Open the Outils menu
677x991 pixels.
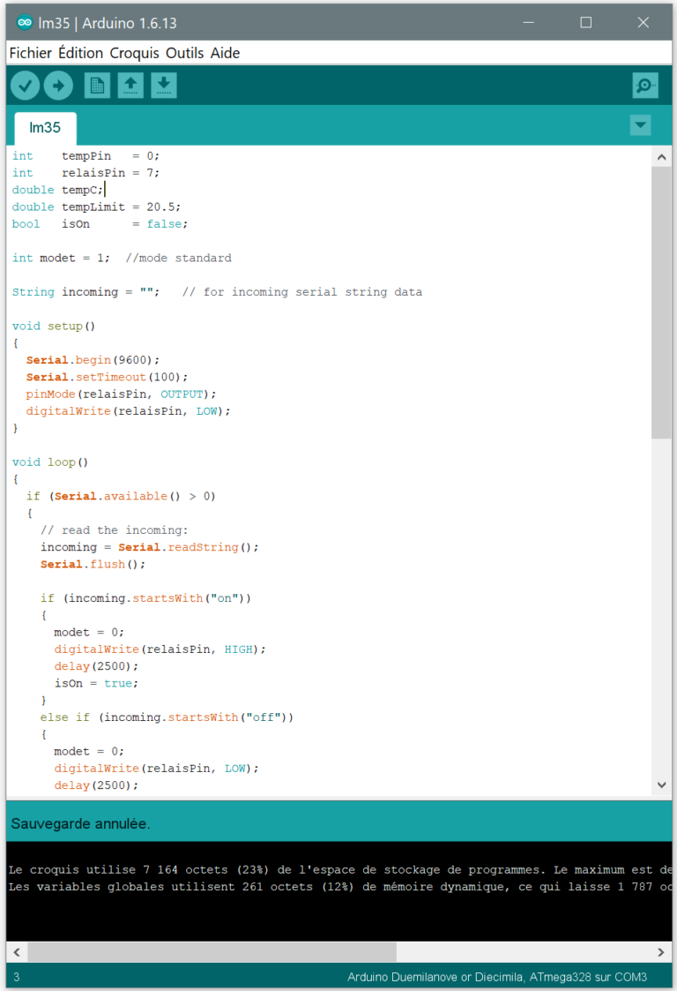coord(184,53)
